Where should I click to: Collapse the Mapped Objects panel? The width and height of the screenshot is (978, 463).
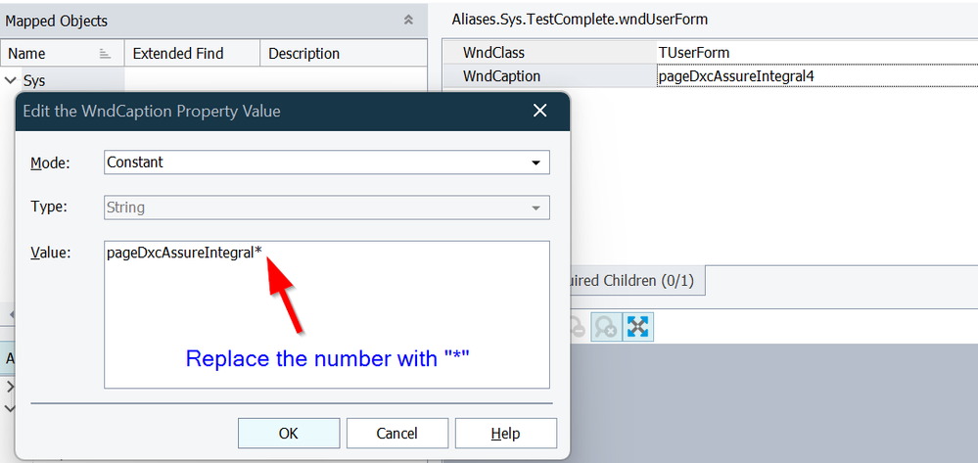(x=408, y=20)
